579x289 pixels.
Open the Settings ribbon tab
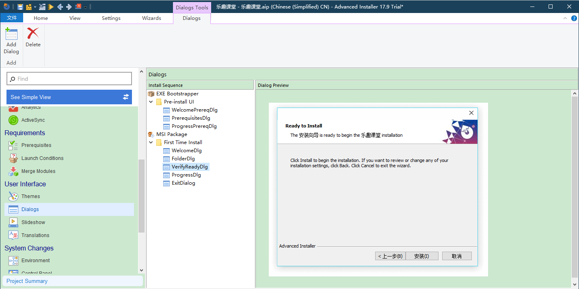[111, 18]
